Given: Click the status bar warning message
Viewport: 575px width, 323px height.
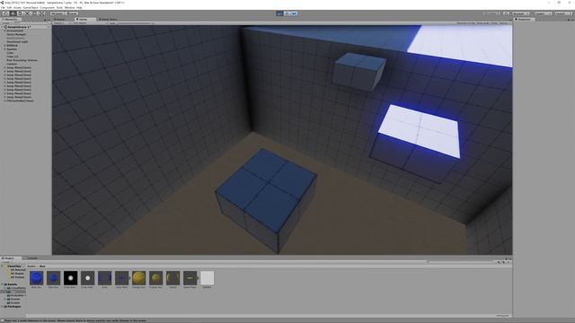Looking at the screenshot, I should (75, 320).
